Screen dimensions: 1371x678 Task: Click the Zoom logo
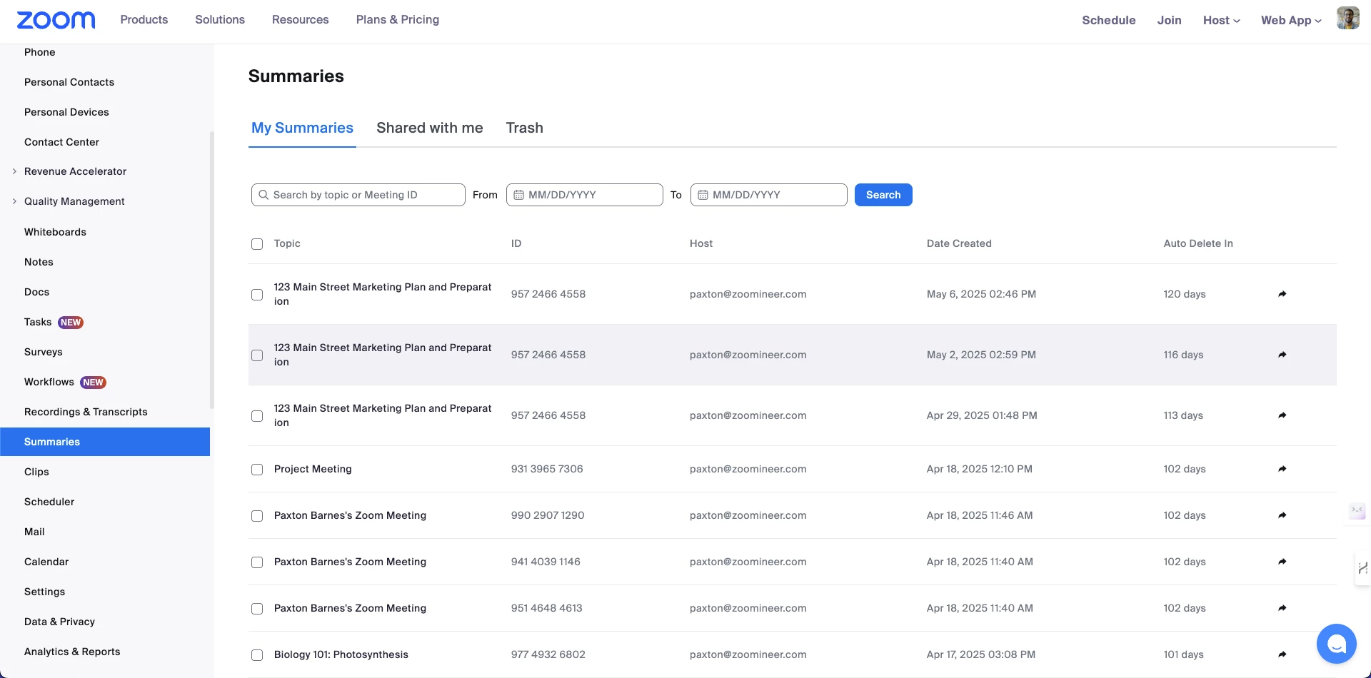coord(56,20)
